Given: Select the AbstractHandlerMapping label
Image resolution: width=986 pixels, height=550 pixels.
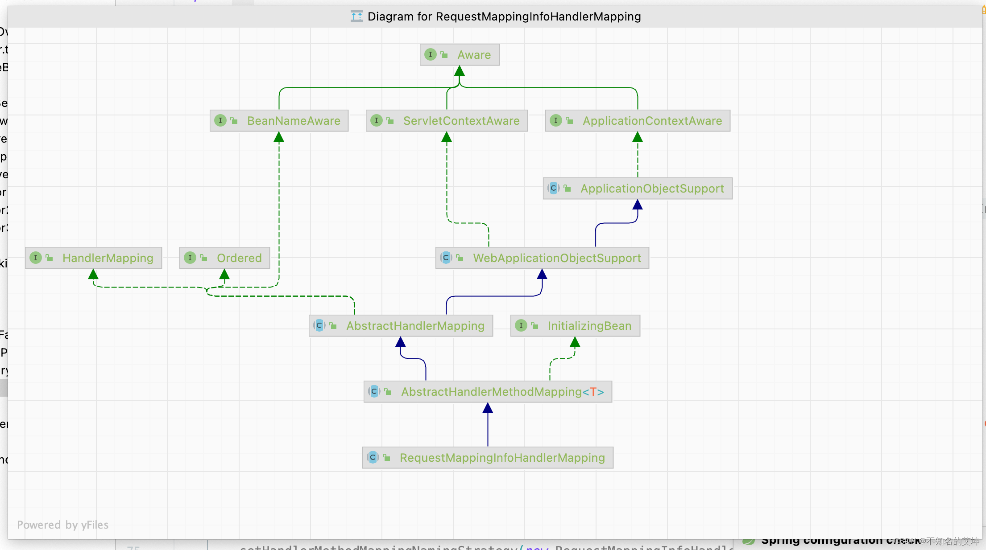Looking at the screenshot, I should tap(415, 326).
